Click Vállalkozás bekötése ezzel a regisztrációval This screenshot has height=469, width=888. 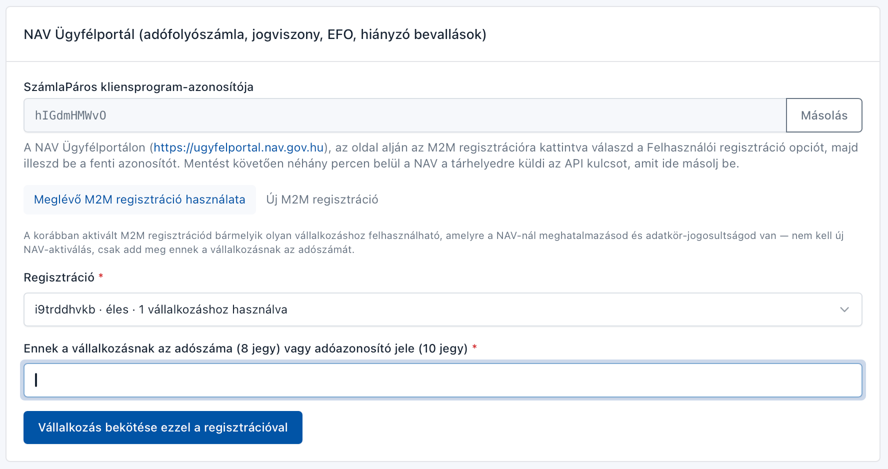point(163,427)
